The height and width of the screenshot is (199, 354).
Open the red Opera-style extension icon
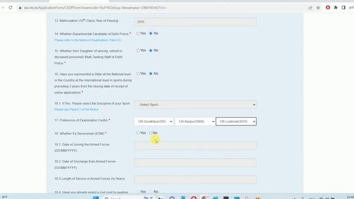(x=328, y=7)
